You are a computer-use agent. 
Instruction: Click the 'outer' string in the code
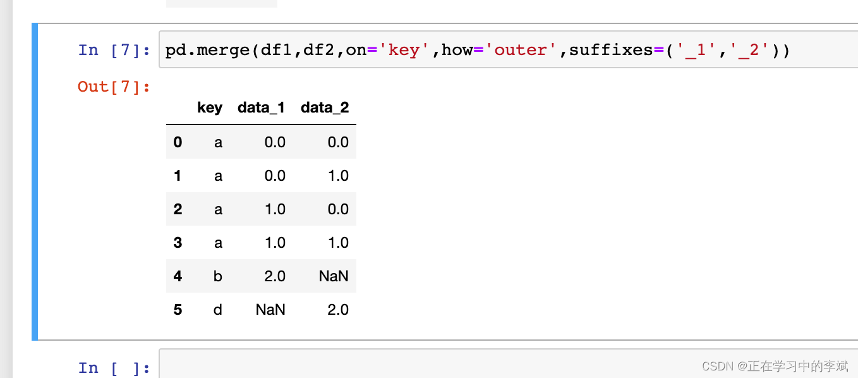point(521,49)
